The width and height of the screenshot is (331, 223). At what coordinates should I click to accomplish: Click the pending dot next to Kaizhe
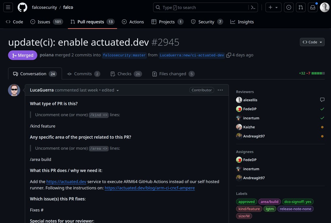point(322,127)
